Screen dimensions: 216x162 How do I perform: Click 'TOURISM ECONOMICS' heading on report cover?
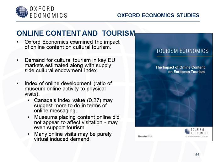(x=182, y=51)
